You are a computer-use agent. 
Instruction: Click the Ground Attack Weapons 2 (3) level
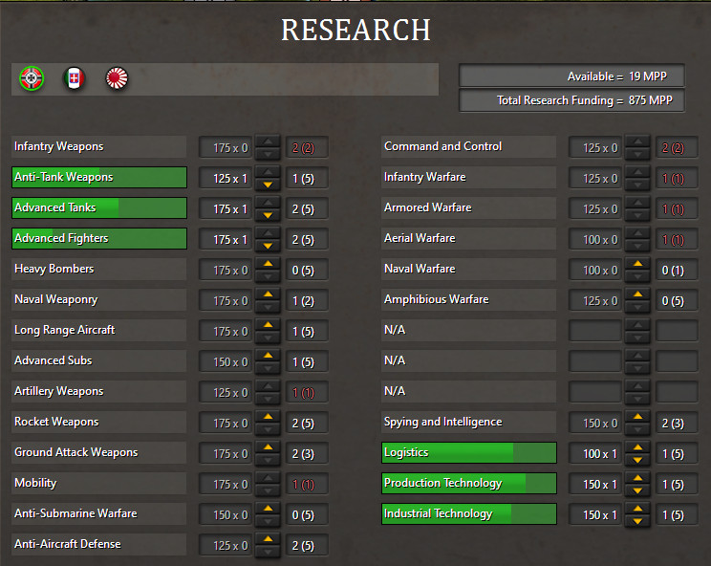pos(307,453)
